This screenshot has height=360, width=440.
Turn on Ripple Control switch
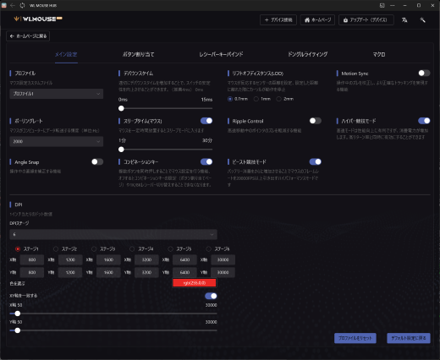click(x=315, y=121)
